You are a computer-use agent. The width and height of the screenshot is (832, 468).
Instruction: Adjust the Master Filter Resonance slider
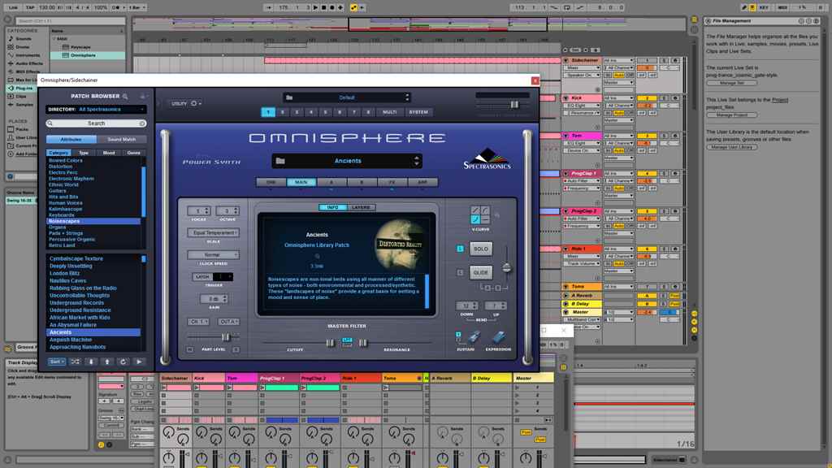[x=363, y=344]
